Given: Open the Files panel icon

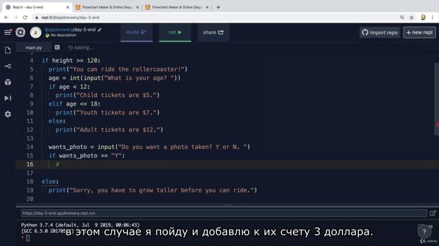Looking at the screenshot, I should [x=8, y=50].
